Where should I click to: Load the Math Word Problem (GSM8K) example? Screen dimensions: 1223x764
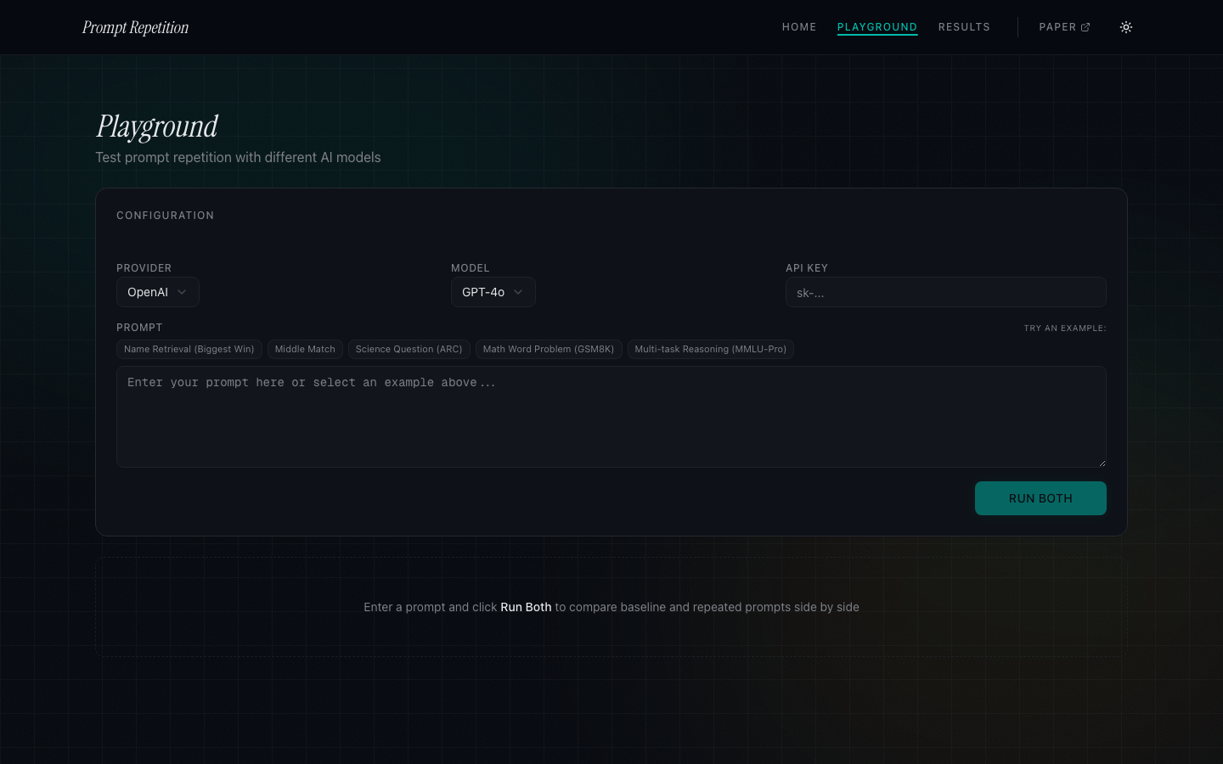[x=548, y=349]
